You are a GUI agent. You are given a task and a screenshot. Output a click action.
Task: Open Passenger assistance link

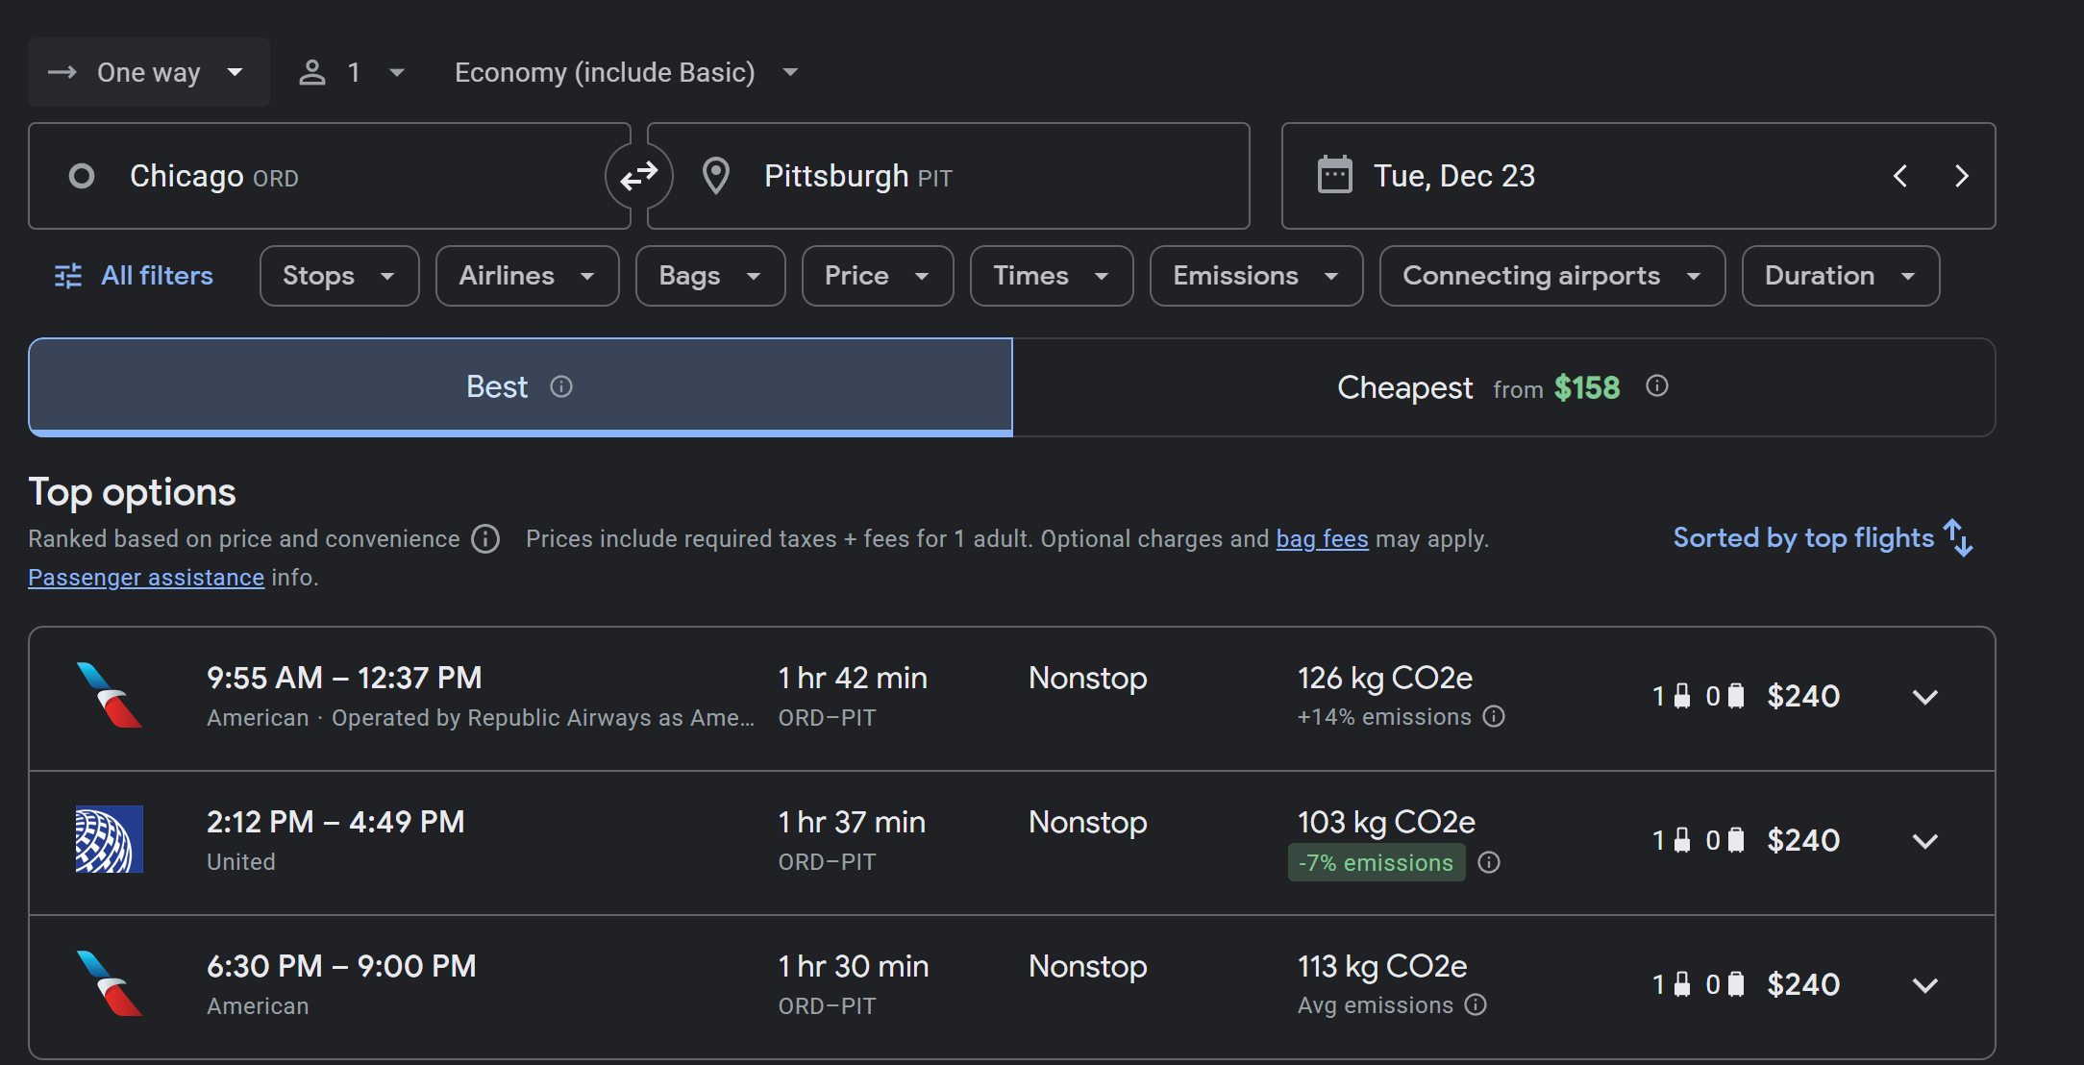(x=146, y=578)
